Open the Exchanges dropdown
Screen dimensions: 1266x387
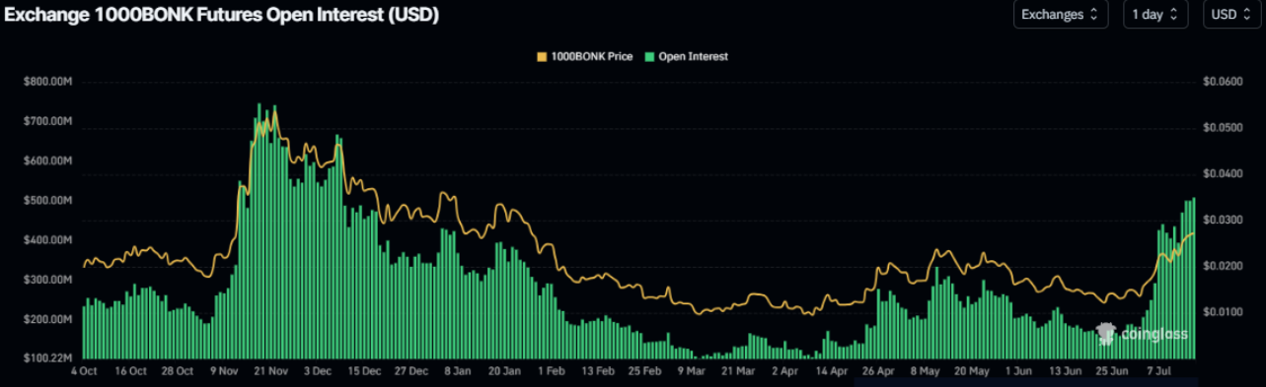[1061, 15]
